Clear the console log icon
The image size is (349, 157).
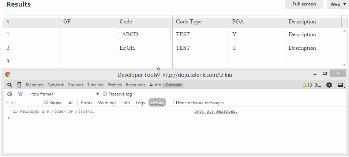tap(10, 94)
